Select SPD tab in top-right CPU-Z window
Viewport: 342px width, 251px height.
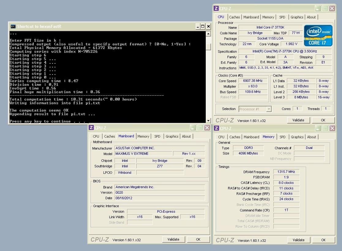click(x=282, y=17)
